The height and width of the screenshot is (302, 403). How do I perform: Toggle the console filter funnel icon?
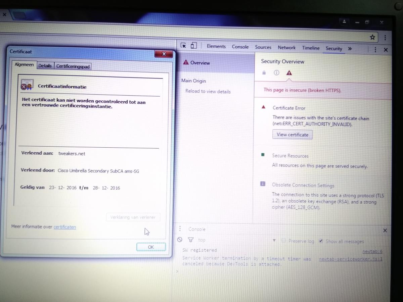tap(191, 240)
